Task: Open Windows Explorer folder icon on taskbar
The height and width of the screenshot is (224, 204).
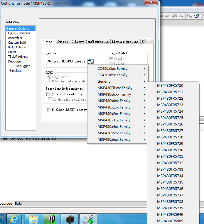Action: click(x=33, y=219)
